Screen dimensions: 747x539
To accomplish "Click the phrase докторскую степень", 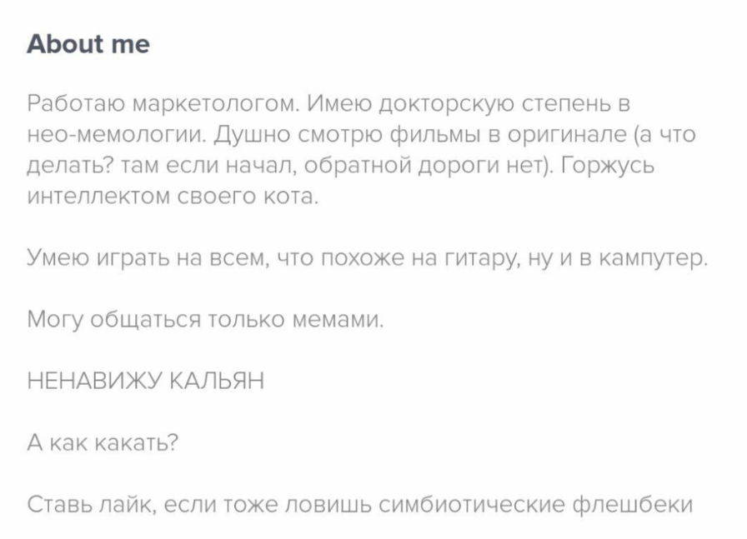I will 484,105.
